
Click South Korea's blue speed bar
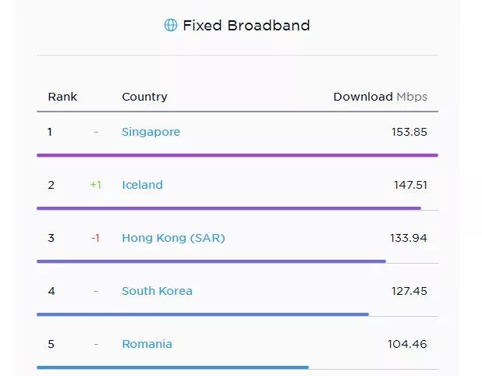(x=202, y=314)
